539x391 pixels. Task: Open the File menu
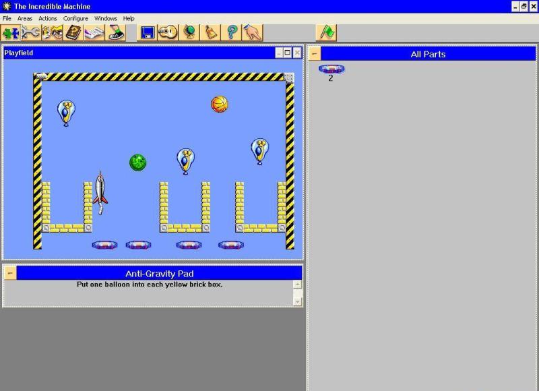pos(7,18)
